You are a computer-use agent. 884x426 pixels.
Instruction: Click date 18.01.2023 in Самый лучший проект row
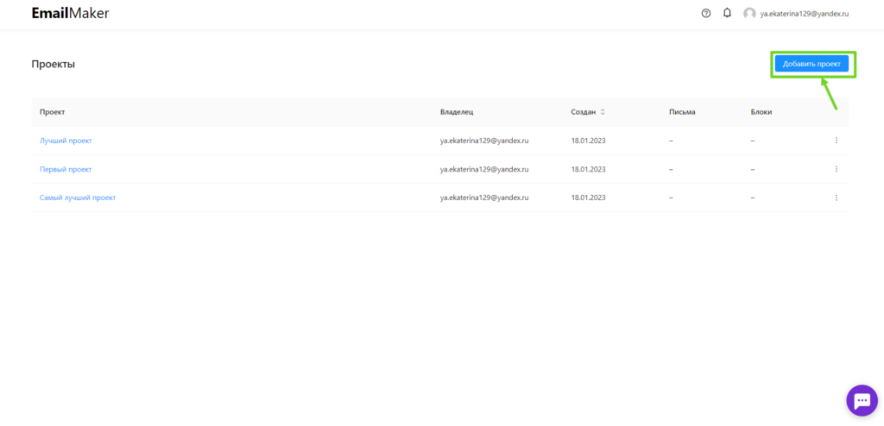coord(588,197)
